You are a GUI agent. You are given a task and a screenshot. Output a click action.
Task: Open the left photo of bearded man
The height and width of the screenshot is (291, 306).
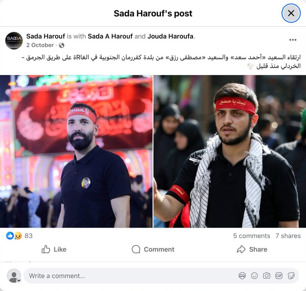pyautogui.click(x=76, y=151)
